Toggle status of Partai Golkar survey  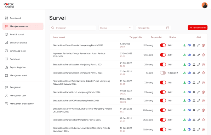tap(163, 120)
